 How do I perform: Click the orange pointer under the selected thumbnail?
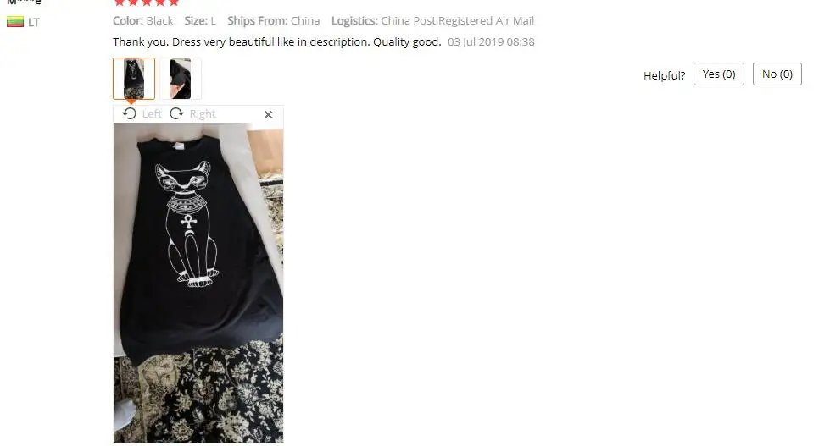pos(131,102)
